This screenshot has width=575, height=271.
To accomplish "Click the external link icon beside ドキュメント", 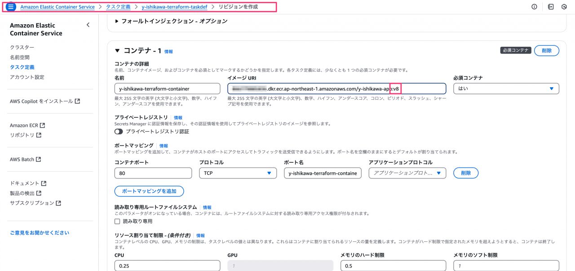I will (44, 183).
